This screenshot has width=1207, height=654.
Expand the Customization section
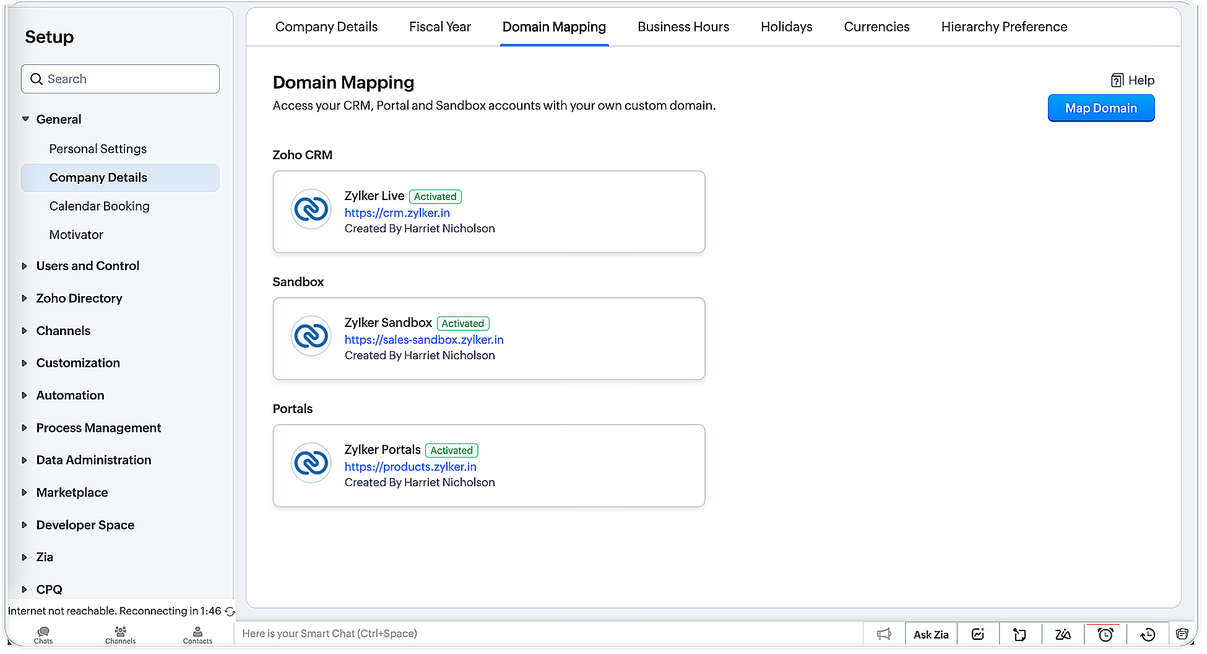coord(25,363)
